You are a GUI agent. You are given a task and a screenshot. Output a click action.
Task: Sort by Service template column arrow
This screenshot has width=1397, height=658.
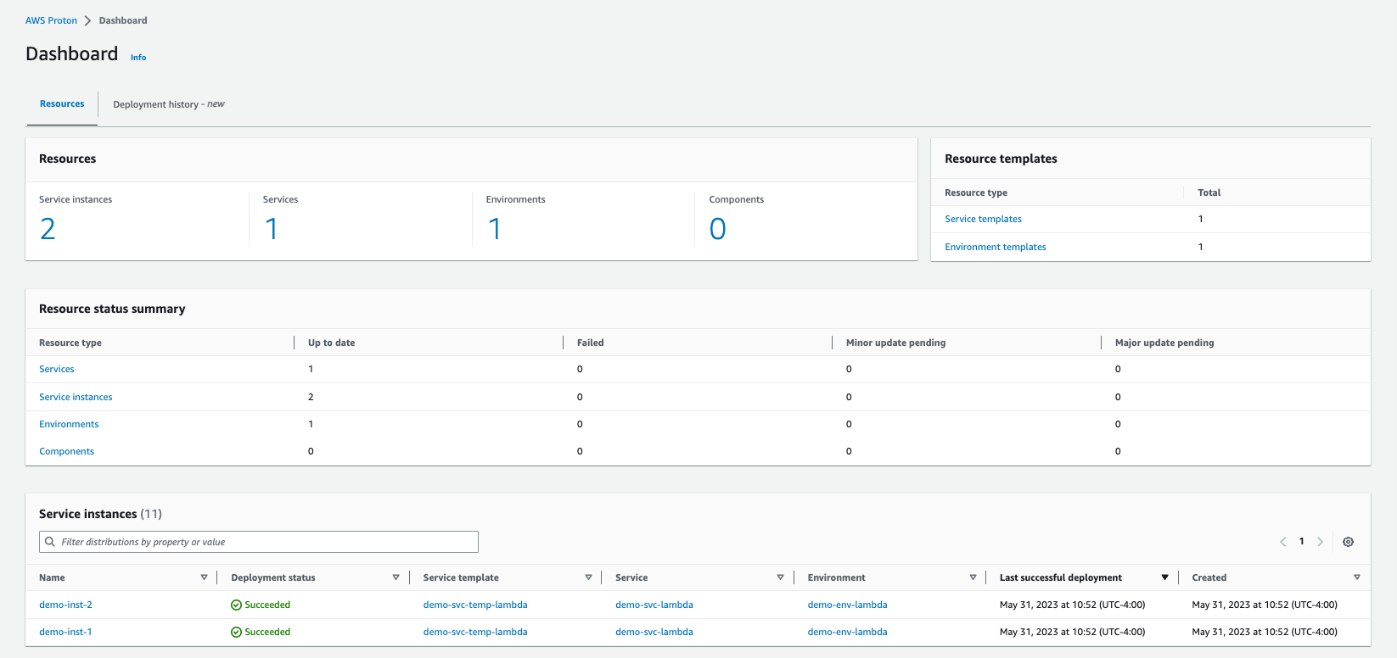point(588,577)
